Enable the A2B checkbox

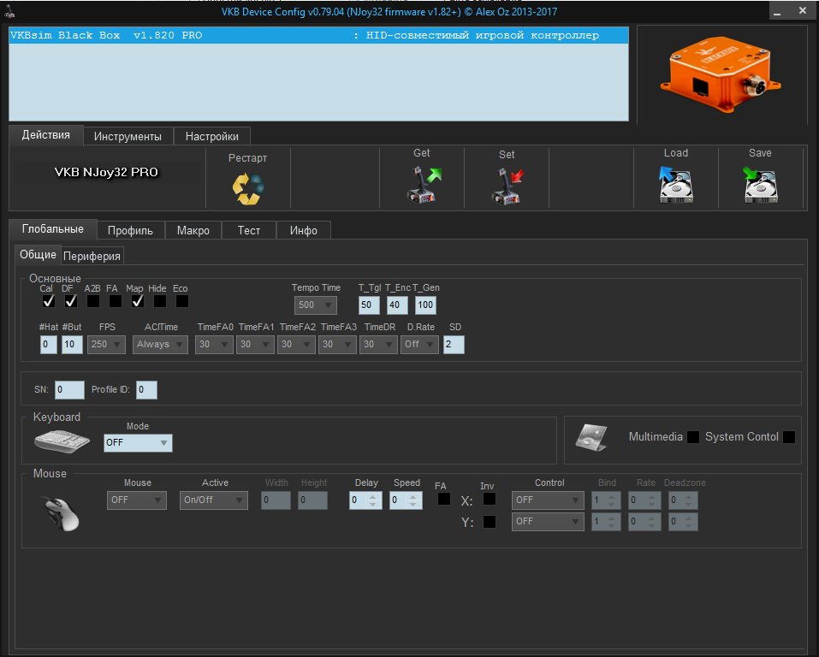93,301
